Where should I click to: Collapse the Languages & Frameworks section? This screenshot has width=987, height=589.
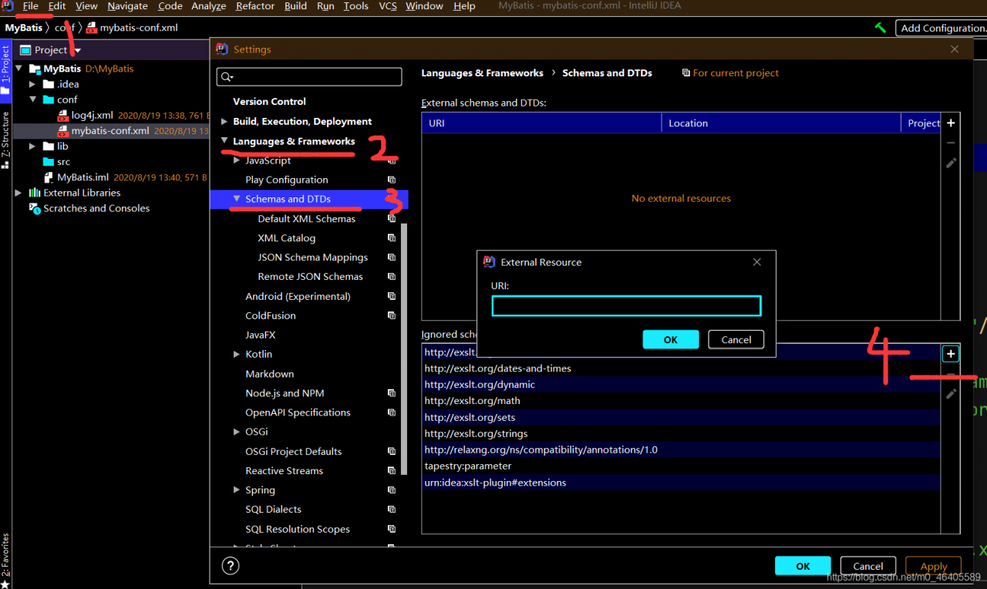[x=224, y=142]
